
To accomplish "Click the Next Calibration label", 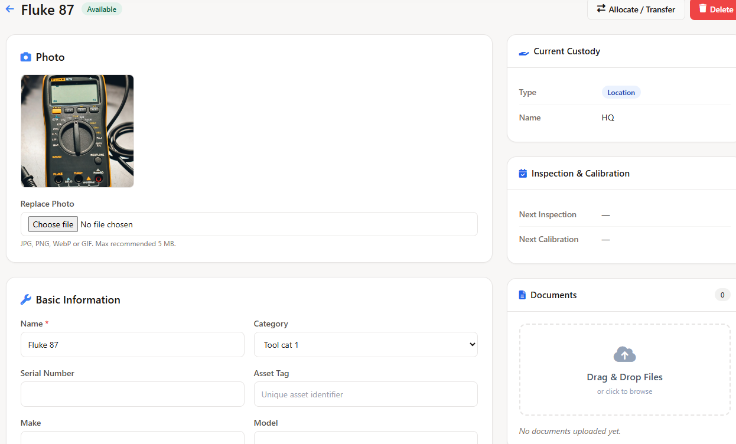I will point(549,239).
